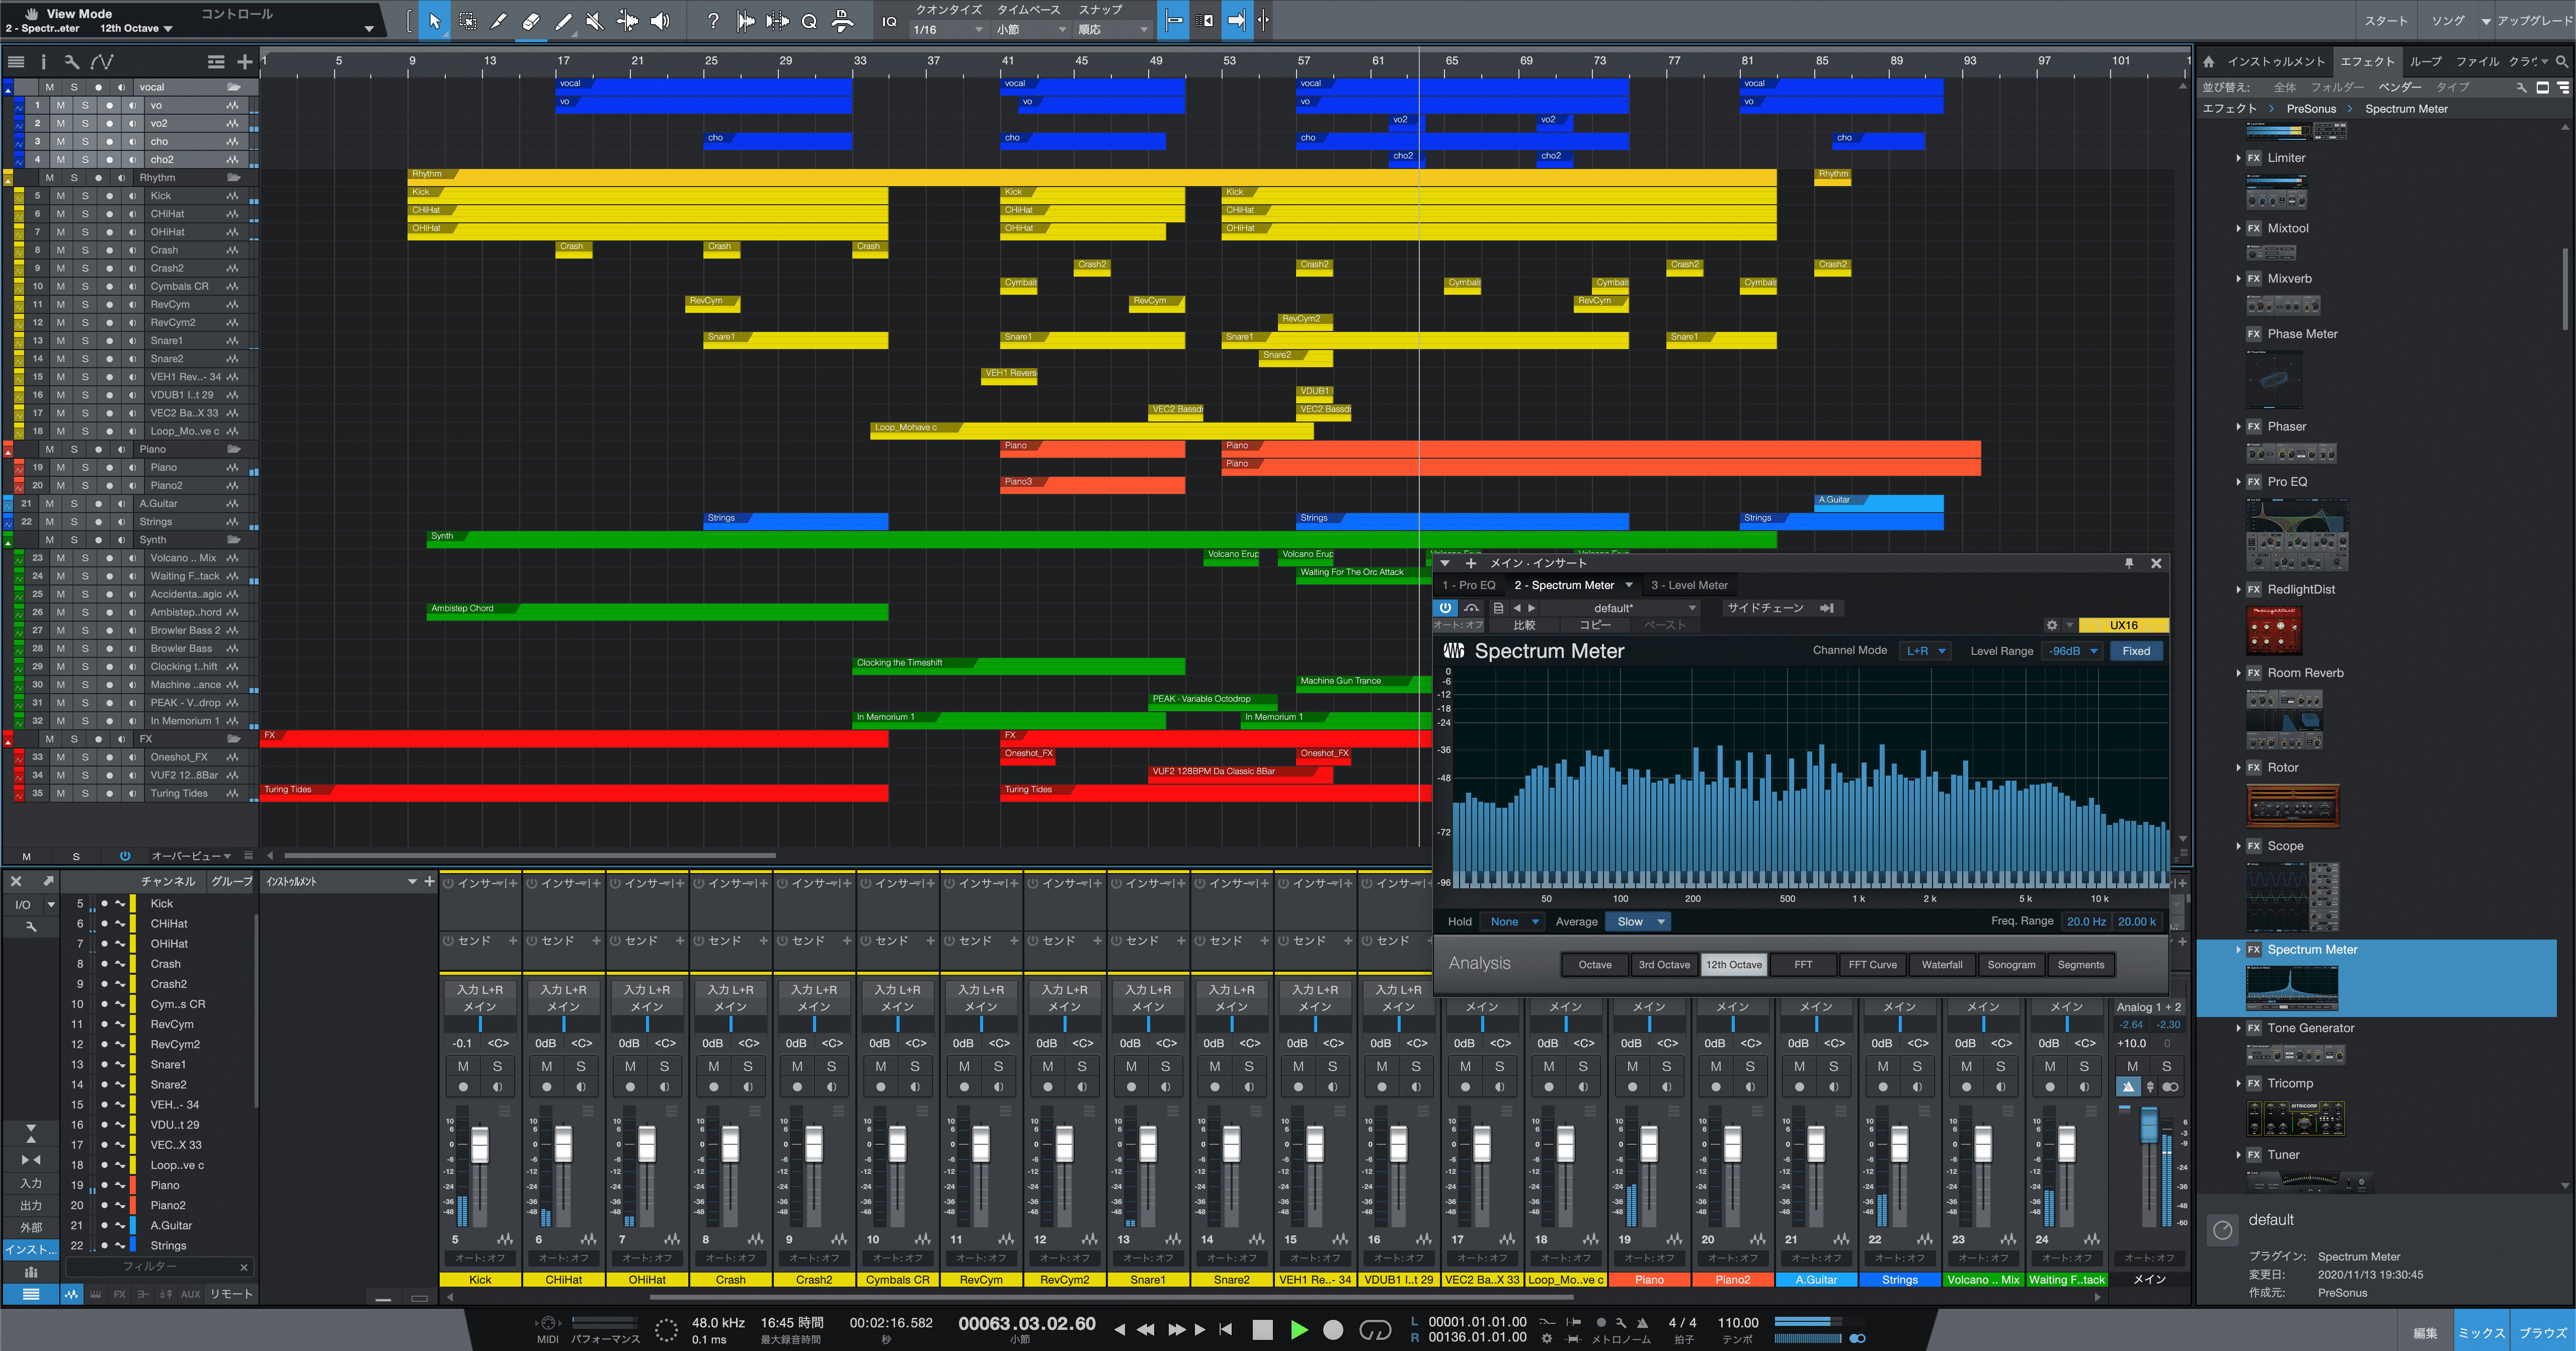Image resolution: width=2576 pixels, height=1351 pixels.
Task: Select the Range tool
Action: click(467, 20)
